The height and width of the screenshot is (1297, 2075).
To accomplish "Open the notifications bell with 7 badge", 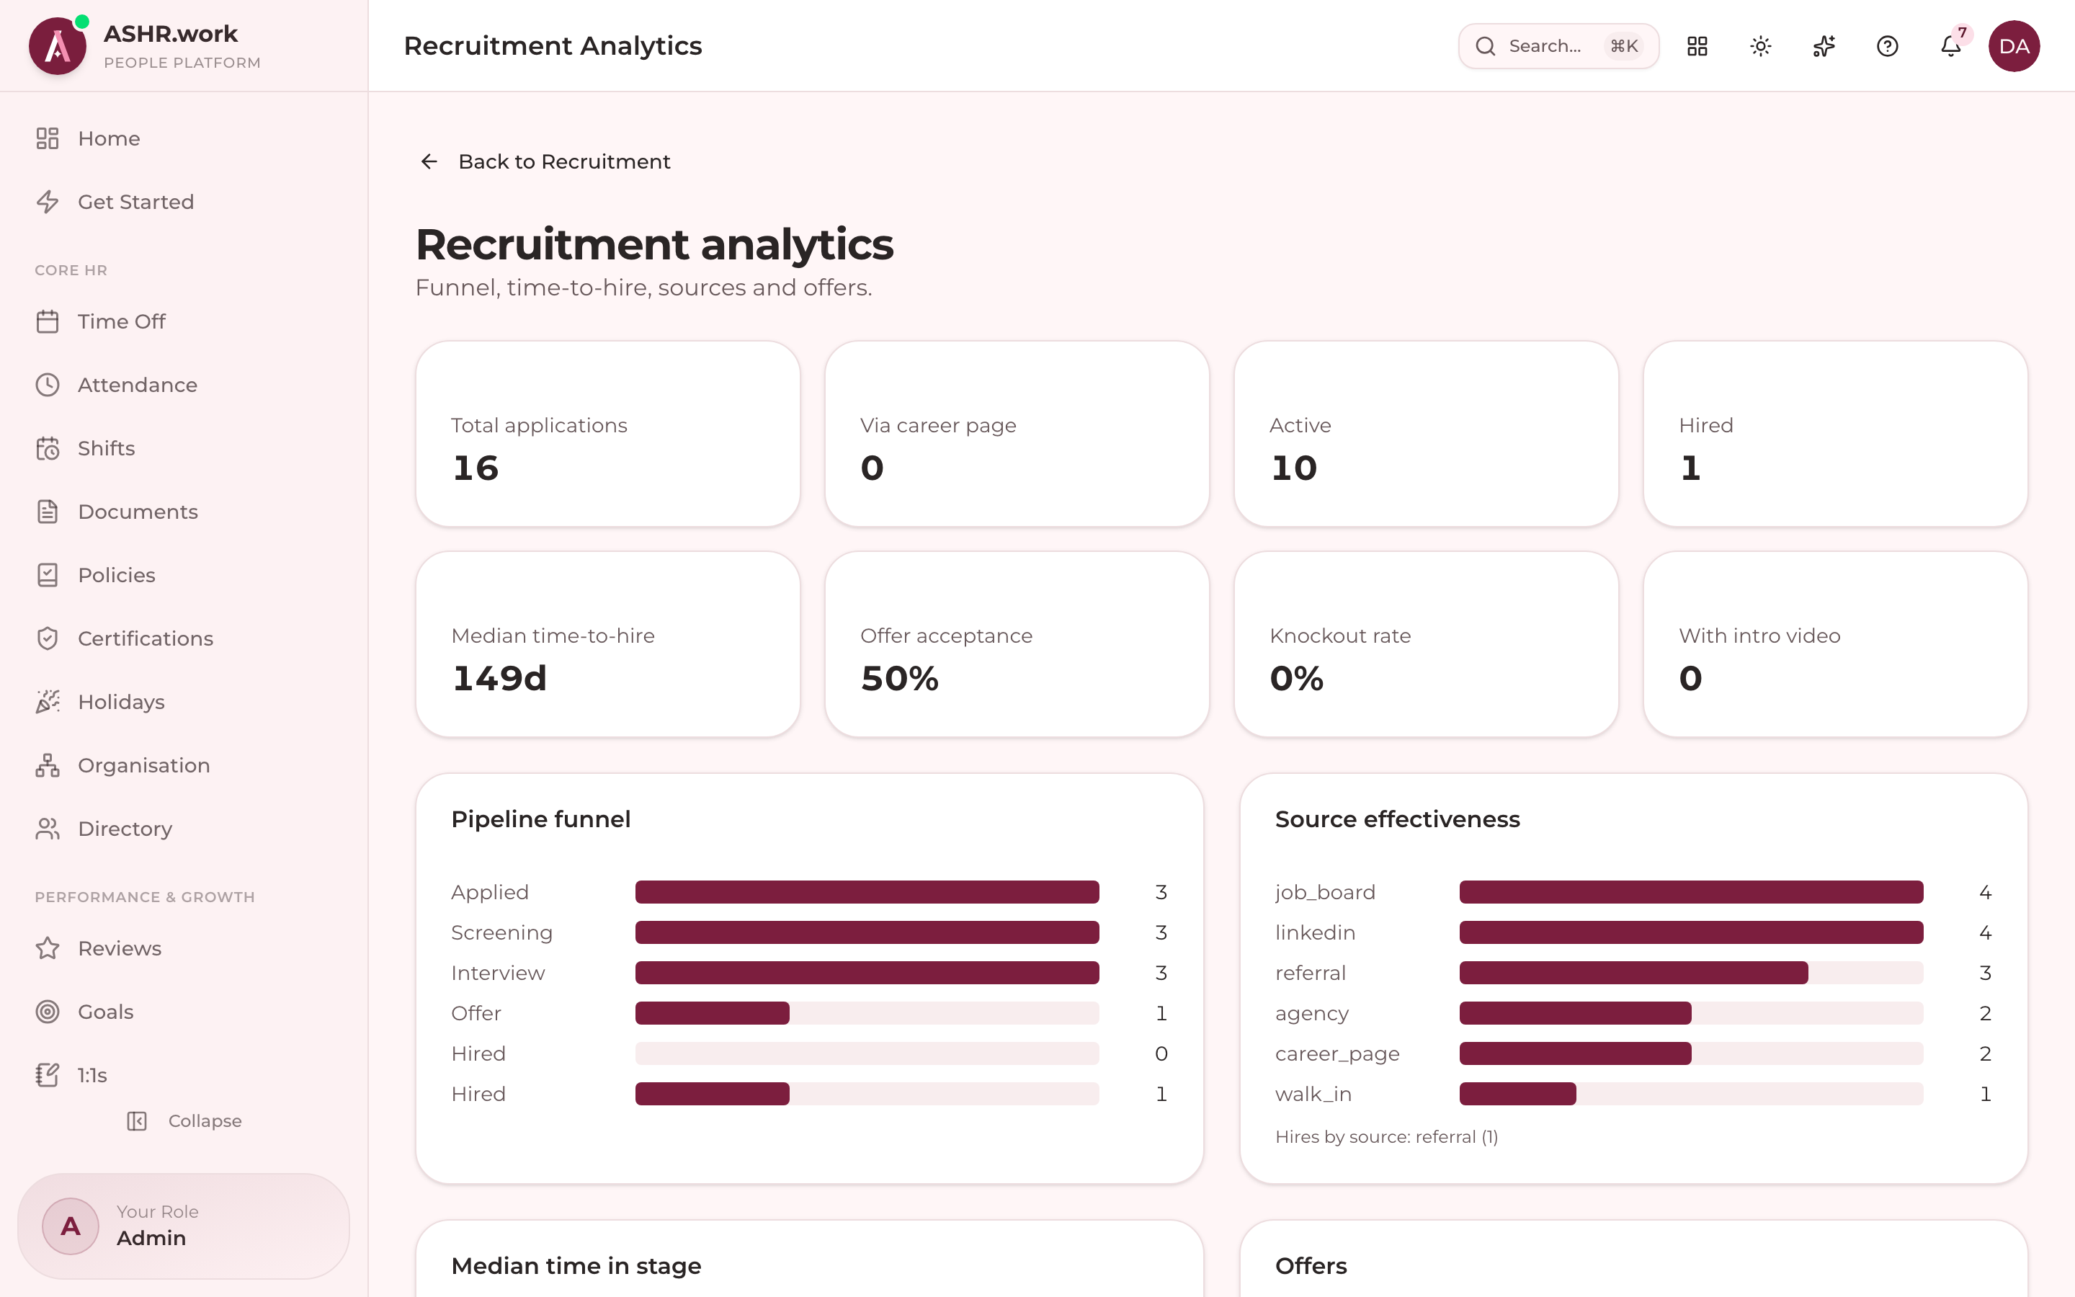I will pos(1950,46).
